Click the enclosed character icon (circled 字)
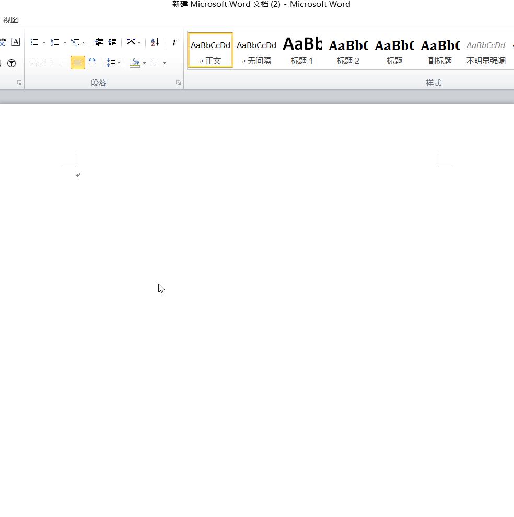This screenshot has height=517, width=514. tap(11, 63)
